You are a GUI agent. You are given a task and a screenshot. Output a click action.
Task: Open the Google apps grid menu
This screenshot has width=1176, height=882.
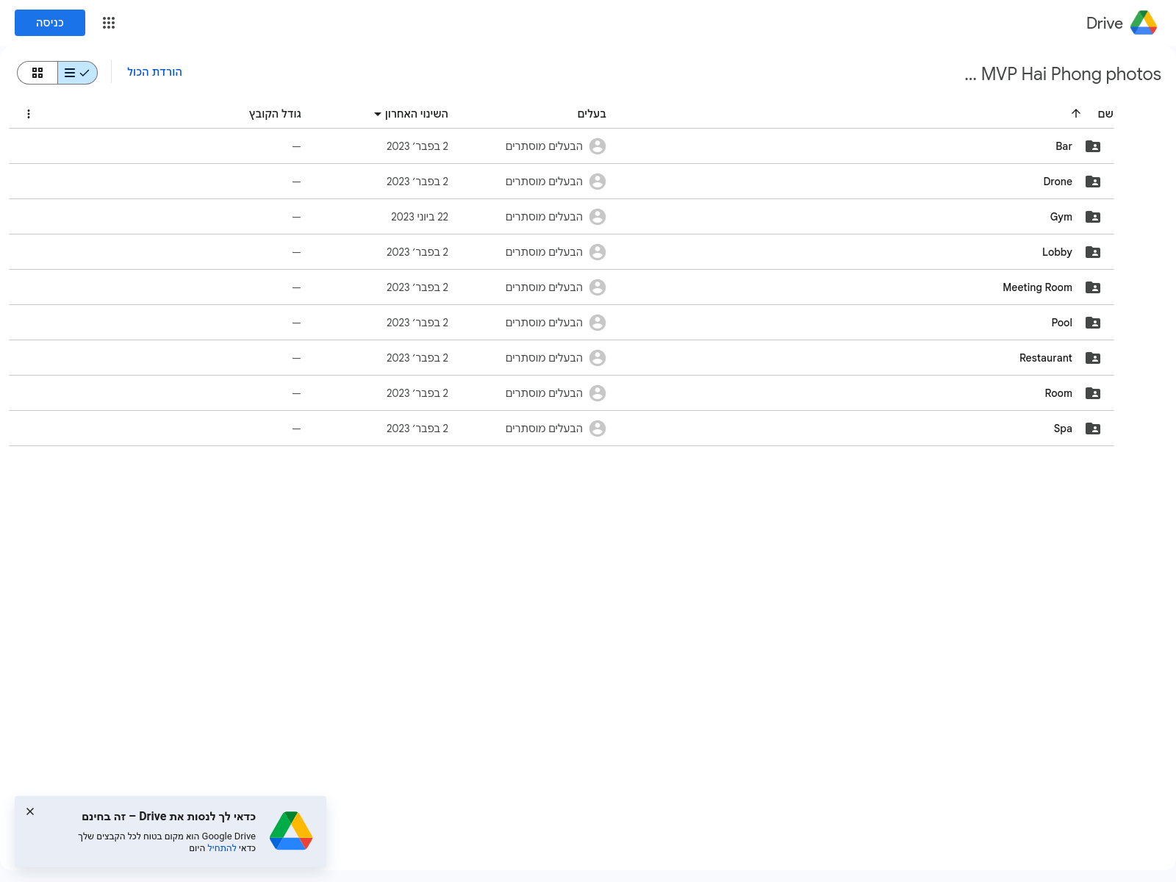[x=109, y=23]
